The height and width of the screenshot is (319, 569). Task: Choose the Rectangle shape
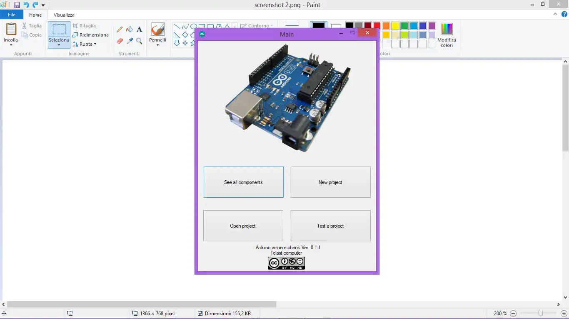point(202,27)
